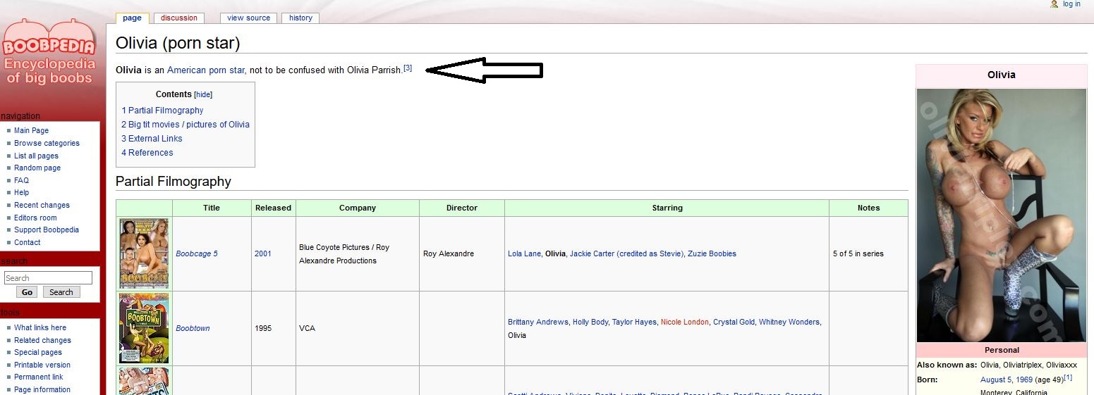Open Browse categories in sidebar
Image resolution: width=1094 pixels, height=395 pixels.
click(47, 143)
